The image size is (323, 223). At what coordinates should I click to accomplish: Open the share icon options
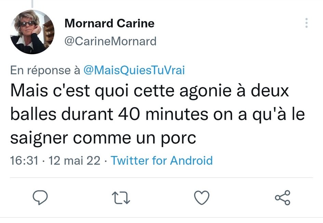[283, 198]
